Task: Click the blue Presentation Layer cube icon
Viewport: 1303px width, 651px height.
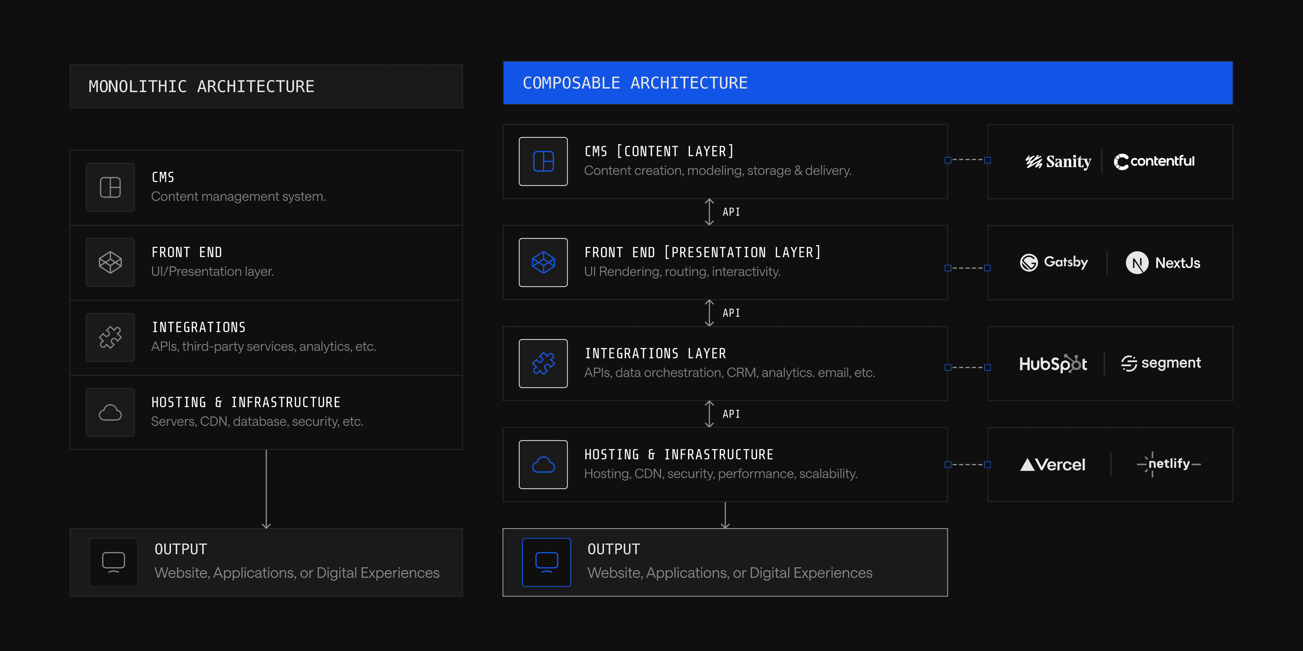Action: (x=543, y=262)
